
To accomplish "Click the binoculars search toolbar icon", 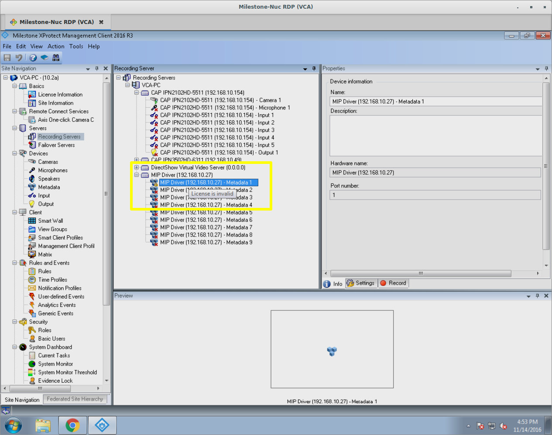I will click(x=56, y=58).
